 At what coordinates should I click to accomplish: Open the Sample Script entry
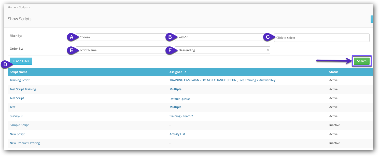click(x=19, y=125)
